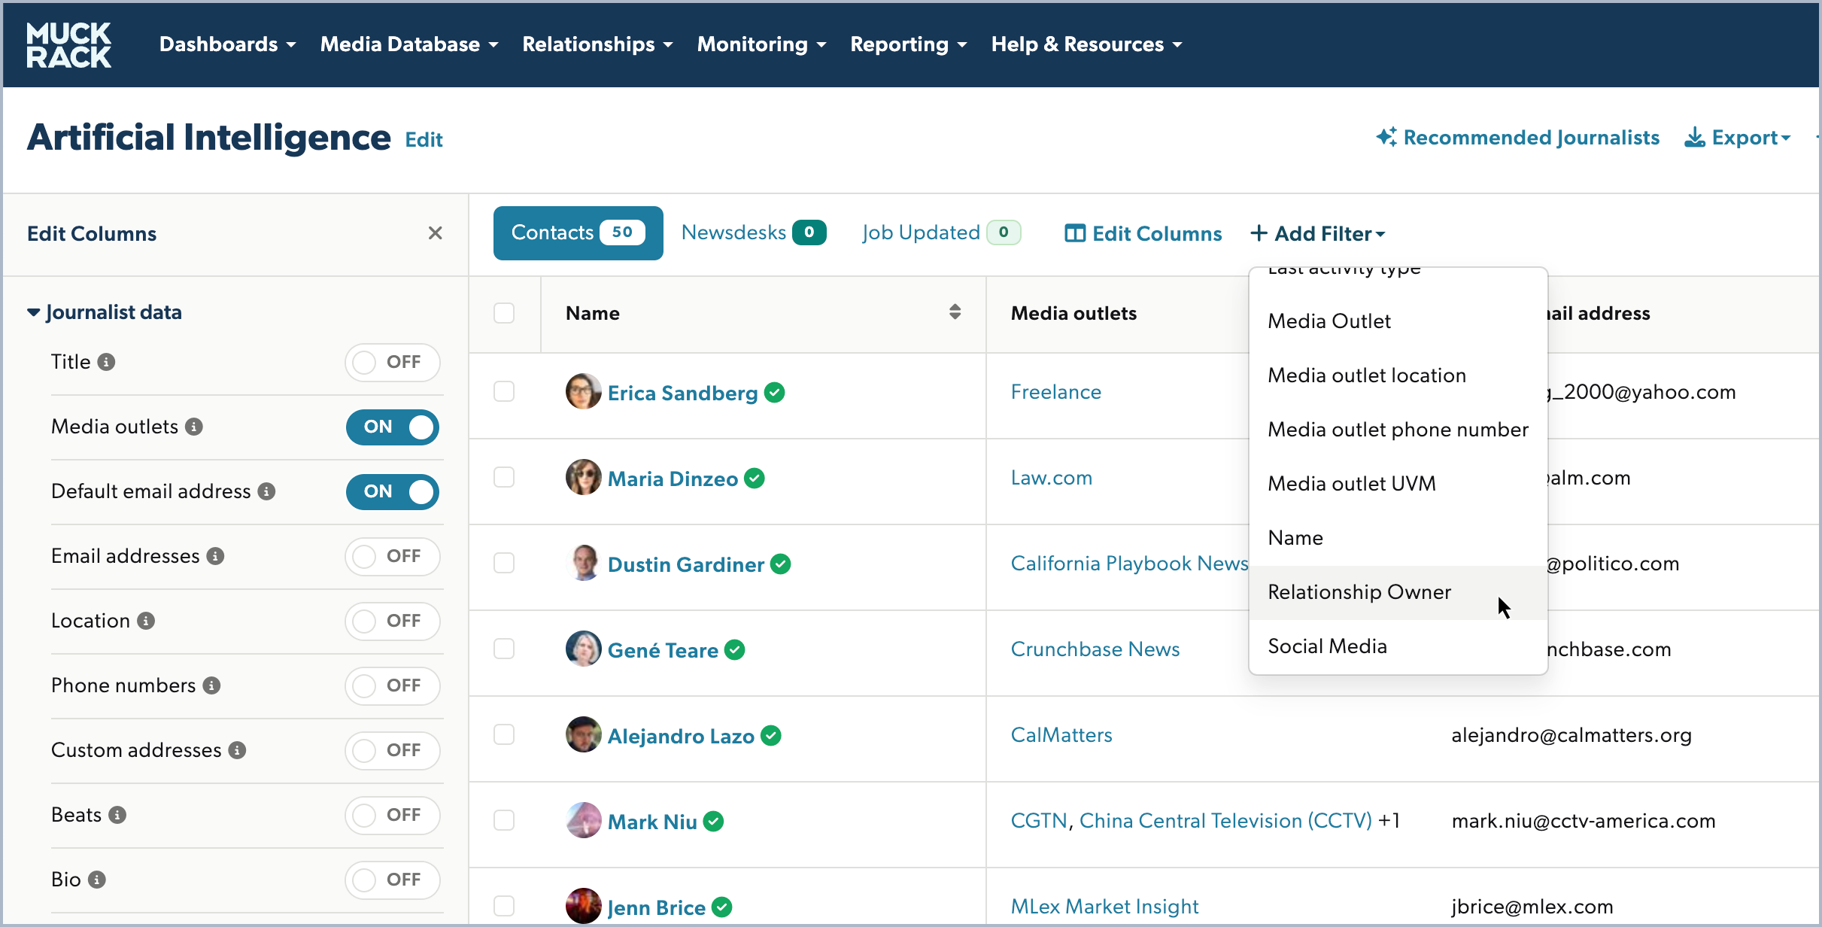The height and width of the screenshot is (927, 1822).
Task: Enable the Location column toggle
Action: (392, 621)
